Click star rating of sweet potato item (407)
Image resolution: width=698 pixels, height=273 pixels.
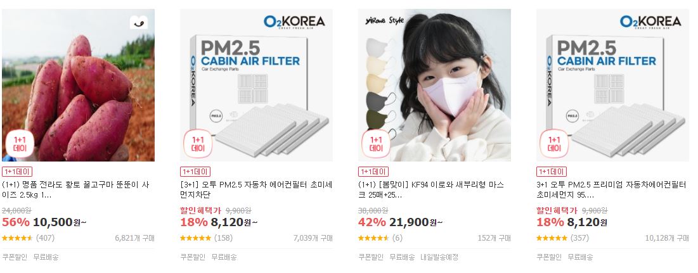(17, 238)
